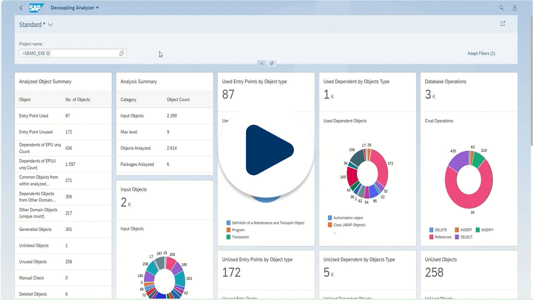The width and height of the screenshot is (533, 300).
Task: Select the Manual Check row
Action: (x=63, y=278)
